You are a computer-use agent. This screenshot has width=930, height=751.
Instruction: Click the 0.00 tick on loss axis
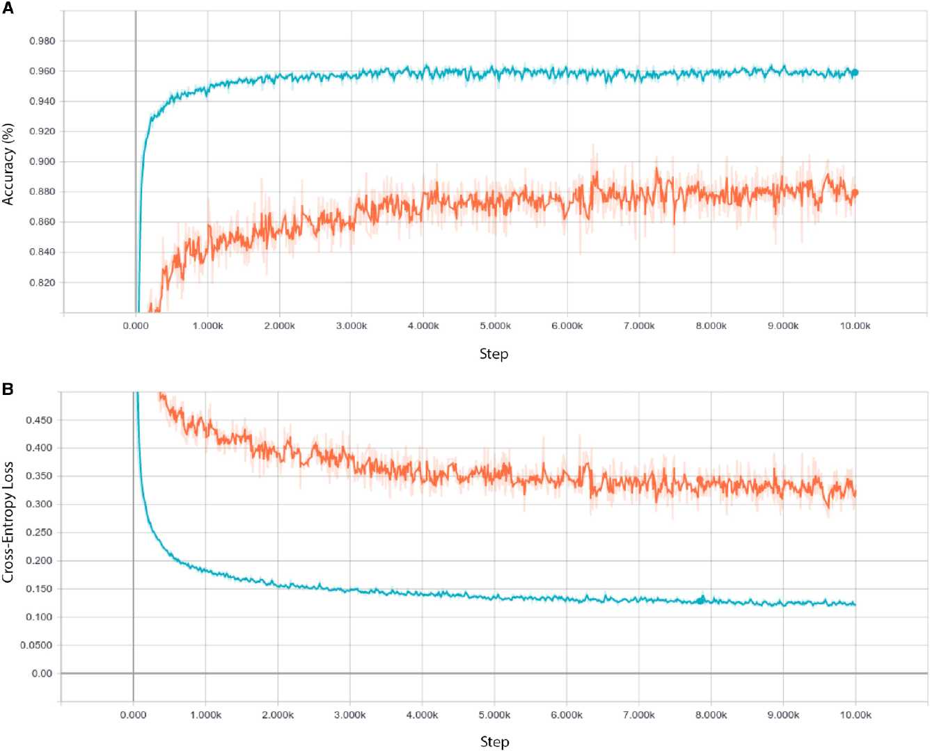click(42, 673)
